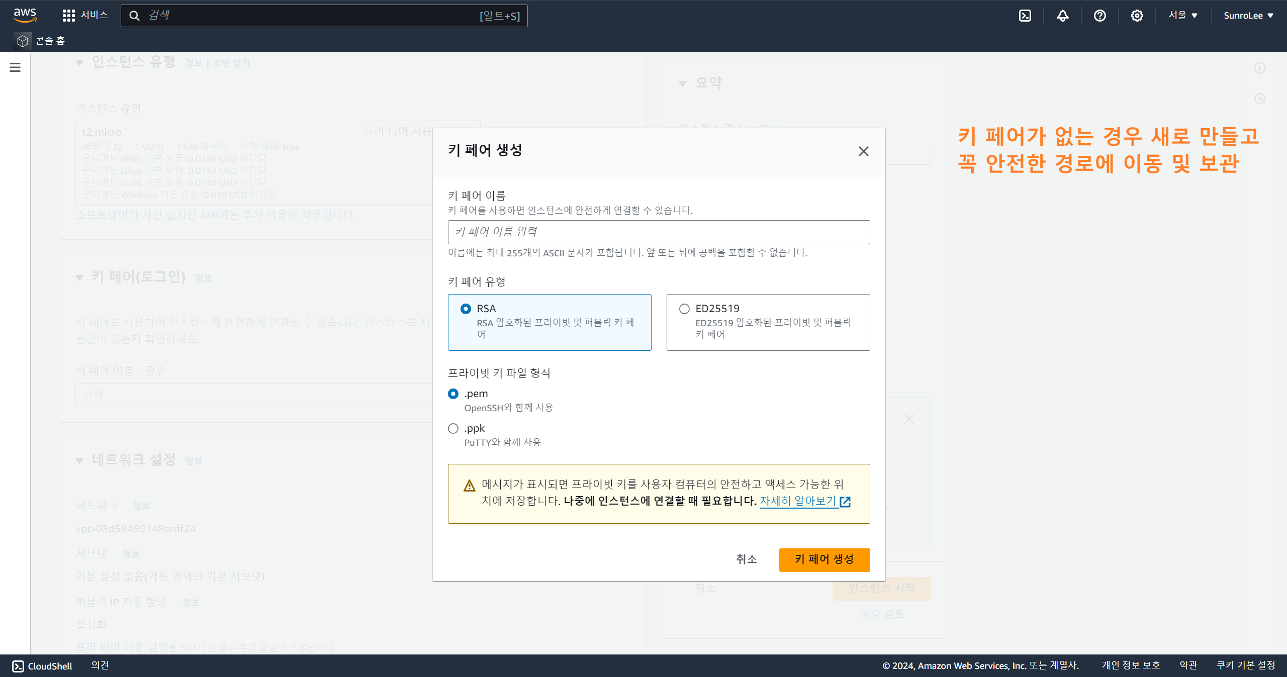
Task: Open the 서울 region dropdown
Action: pyautogui.click(x=1182, y=16)
